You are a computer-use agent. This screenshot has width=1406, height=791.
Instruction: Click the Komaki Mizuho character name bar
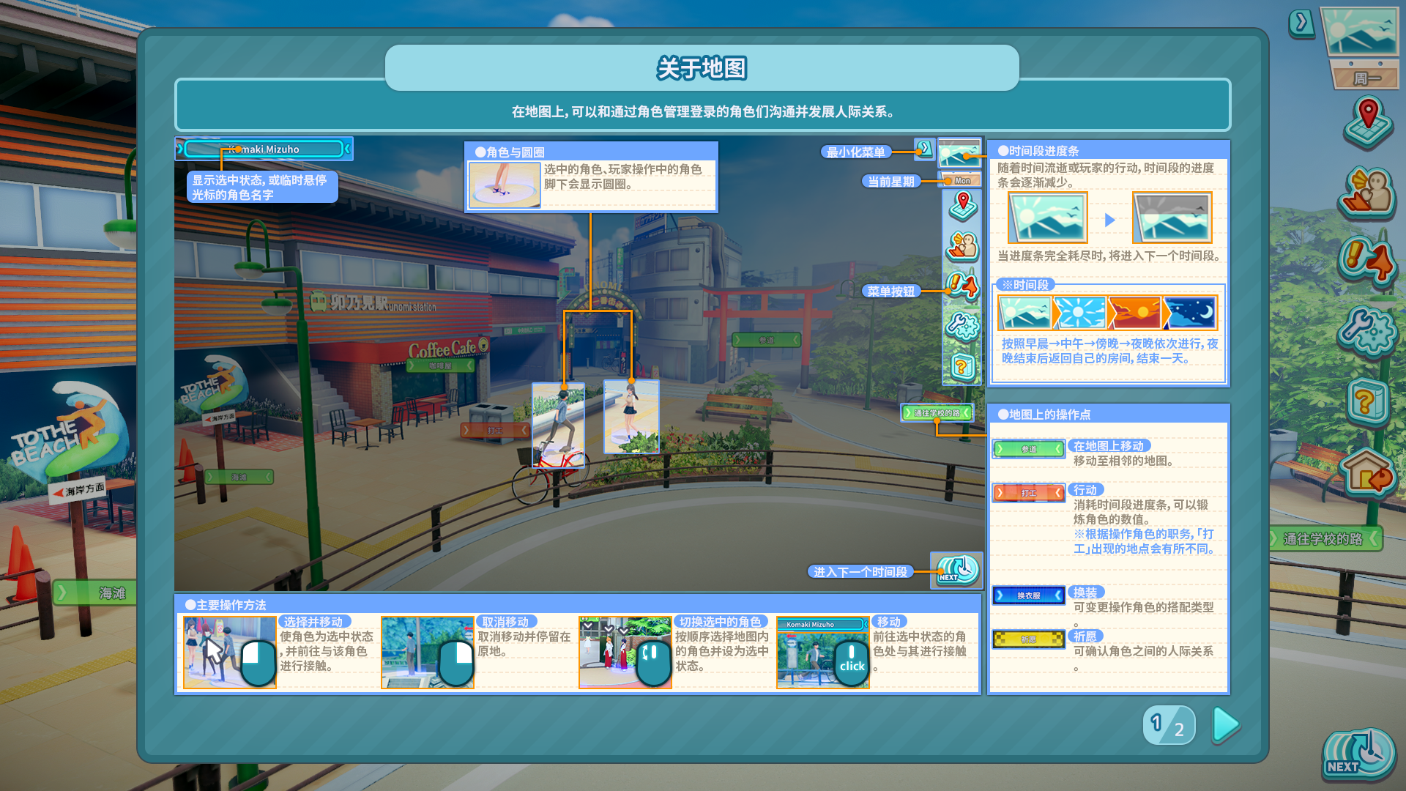264,149
